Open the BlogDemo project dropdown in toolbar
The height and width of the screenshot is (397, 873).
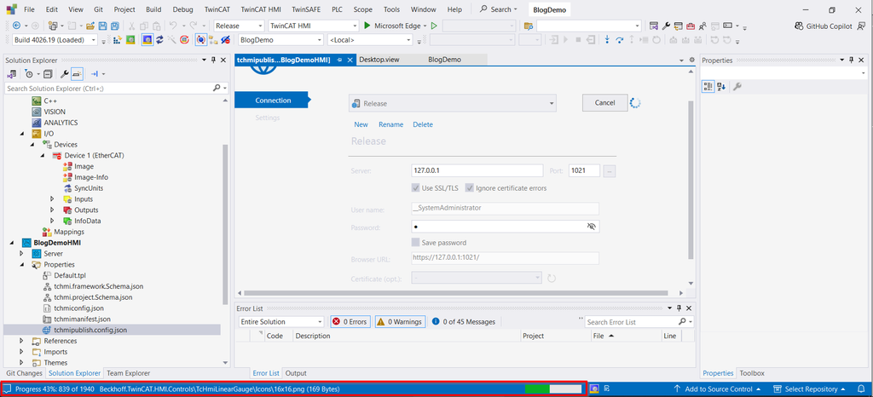[280, 40]
